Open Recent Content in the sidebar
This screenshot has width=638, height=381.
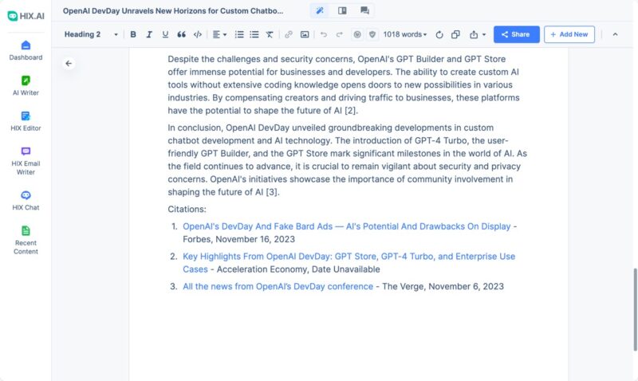click(26, 240)
